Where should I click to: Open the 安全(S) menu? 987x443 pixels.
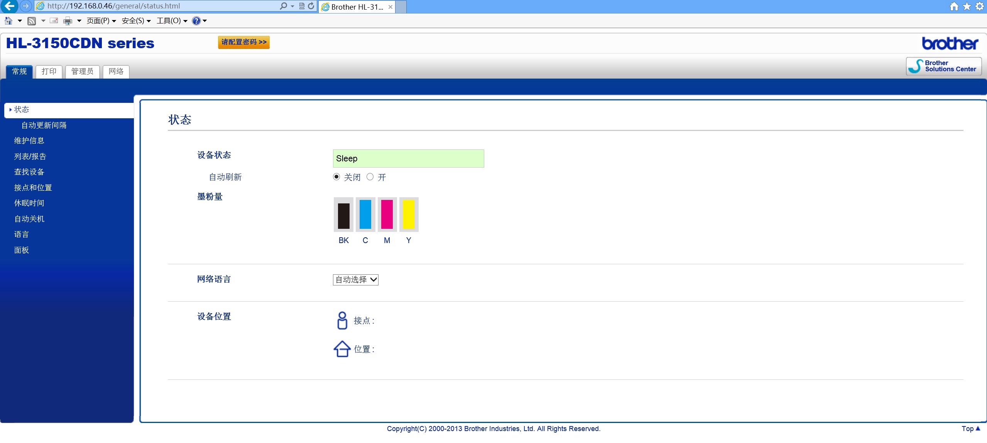[x=136, y=21]
